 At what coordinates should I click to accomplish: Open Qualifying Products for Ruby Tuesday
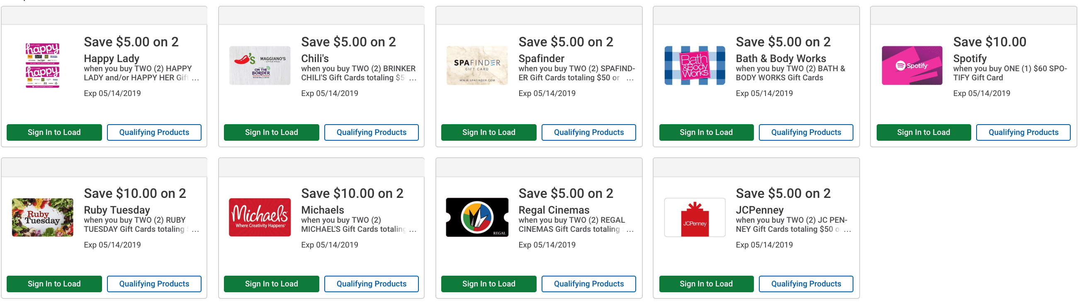pos(154,284)
